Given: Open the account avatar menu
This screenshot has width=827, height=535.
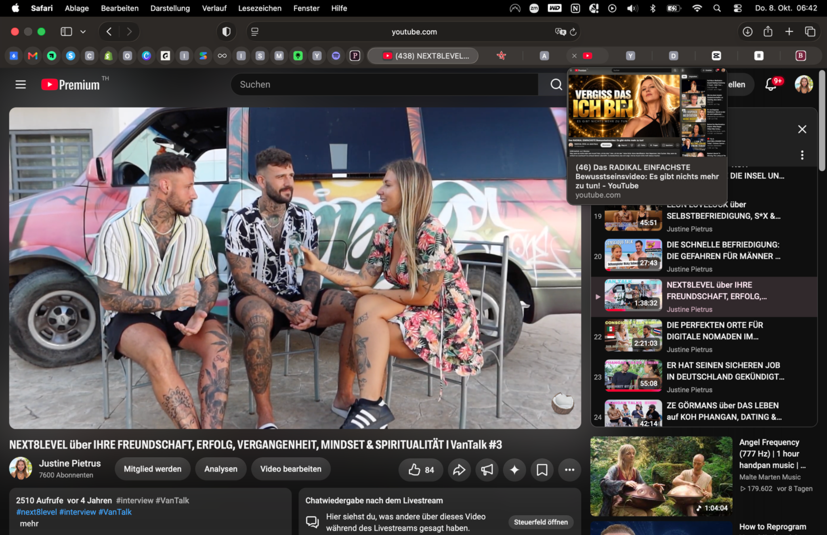Looking at the screenshot, I should (x=804, y=84).
